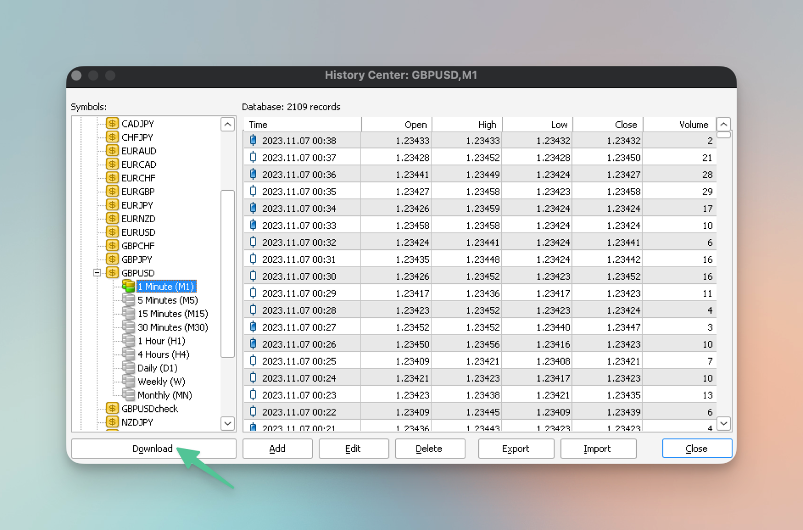803x530 pixels.
Task: Click the CADJPY symbol coin icon
Action: 112,123
